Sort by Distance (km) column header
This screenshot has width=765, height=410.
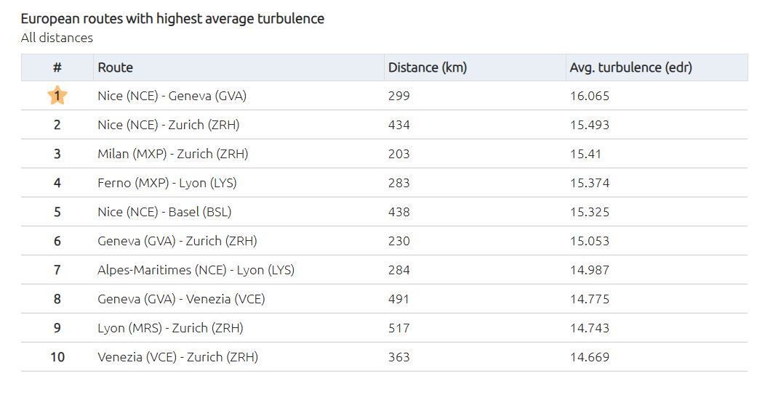pyautogui.click(x=428, y=67)
